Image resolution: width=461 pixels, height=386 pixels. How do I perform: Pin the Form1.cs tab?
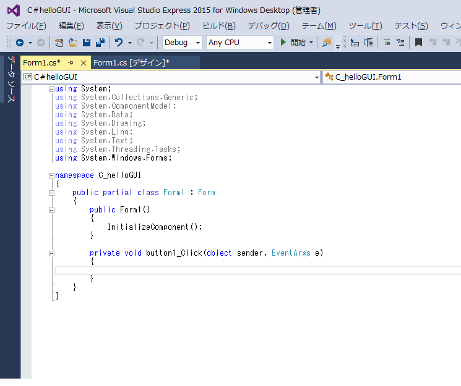click(x=71, y=63)
